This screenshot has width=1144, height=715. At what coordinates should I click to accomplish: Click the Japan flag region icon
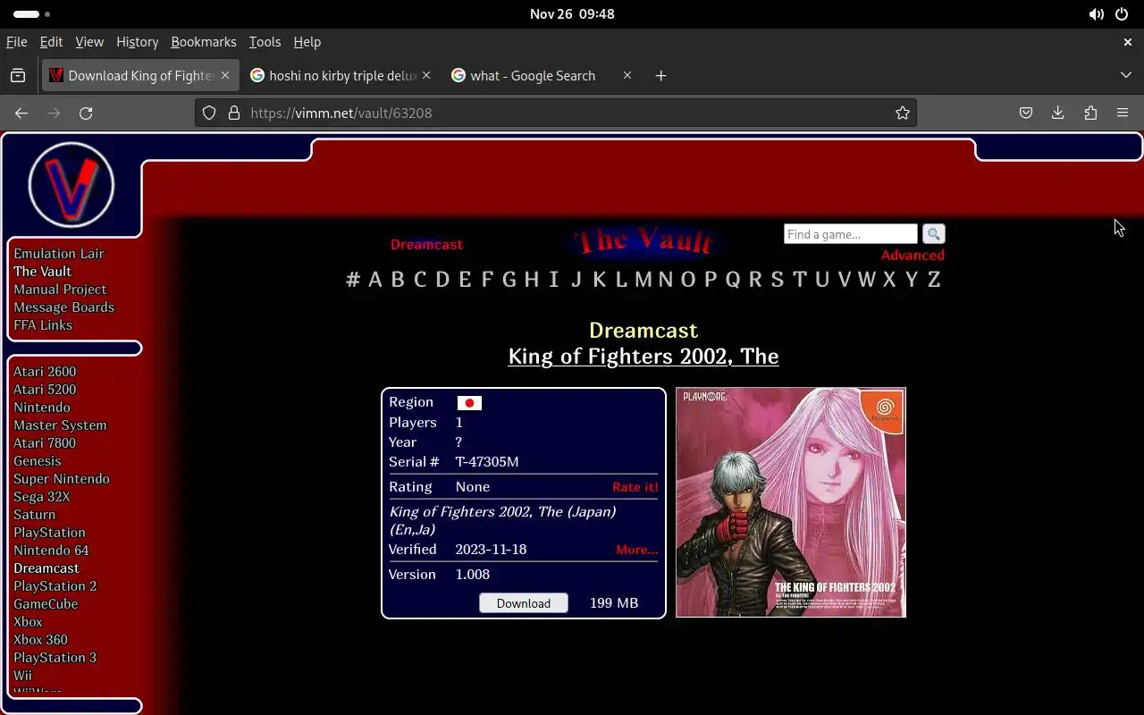[469, 403]
